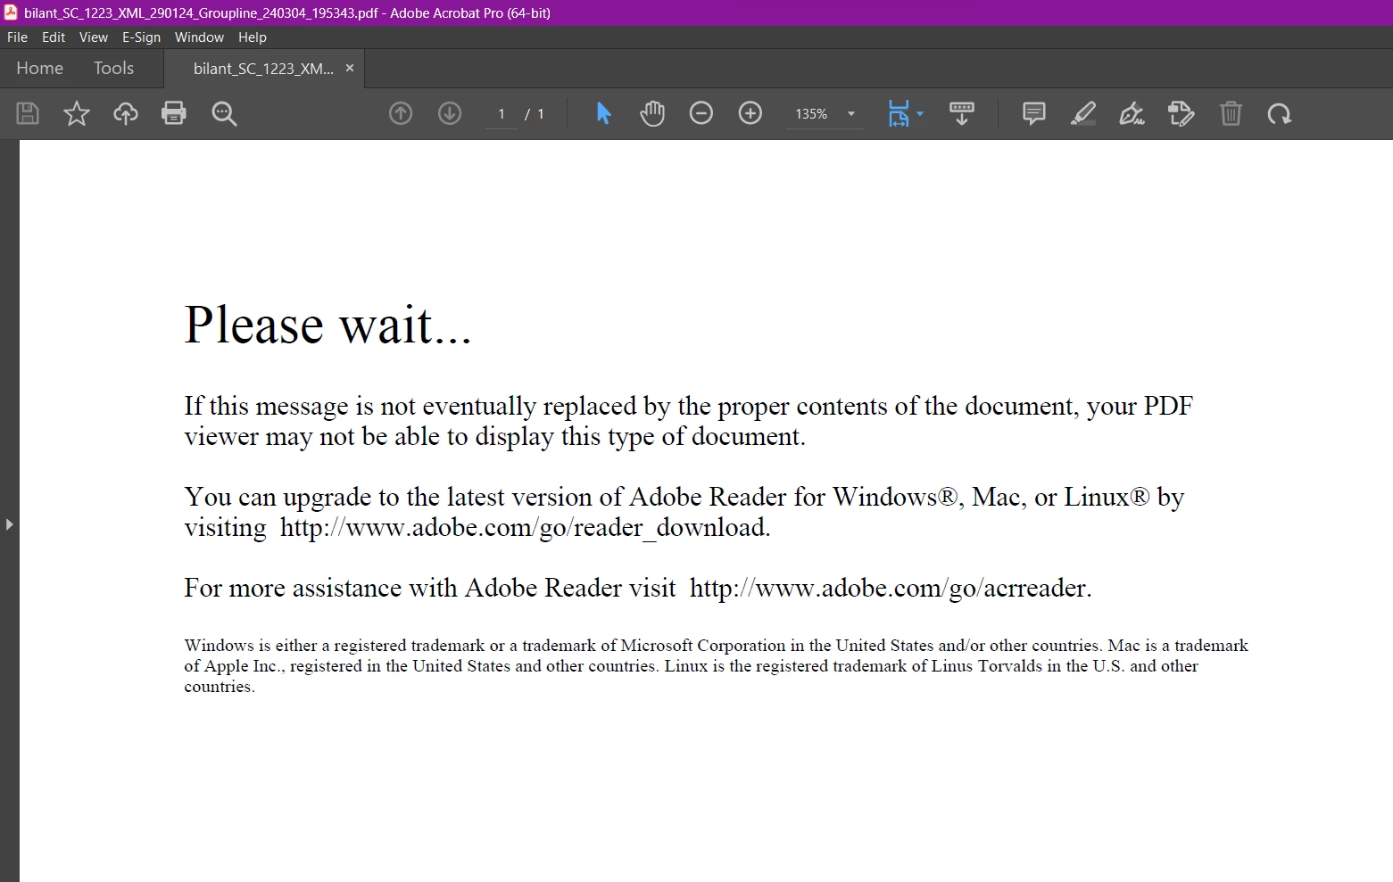
Task: Open the Window menu
Action: click(199, 37)
